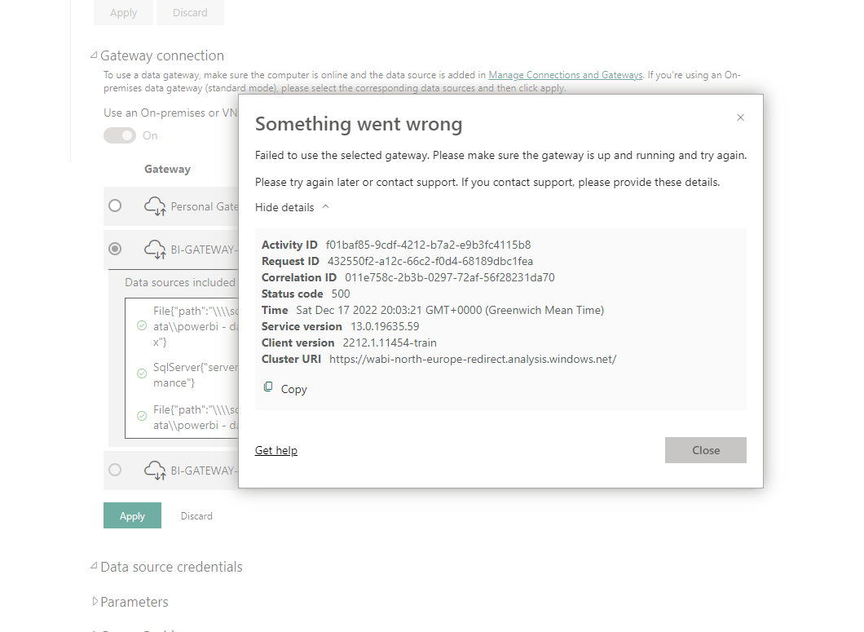The height and width of the screenshot is (632, 864).
Task: Click the Data sources included label
Action: coord(182,282)
